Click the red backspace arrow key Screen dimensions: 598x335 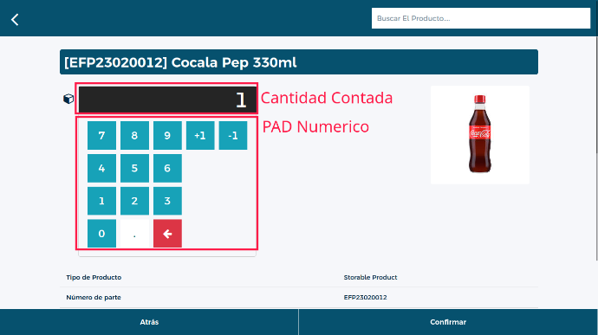[x=167, y=233]
